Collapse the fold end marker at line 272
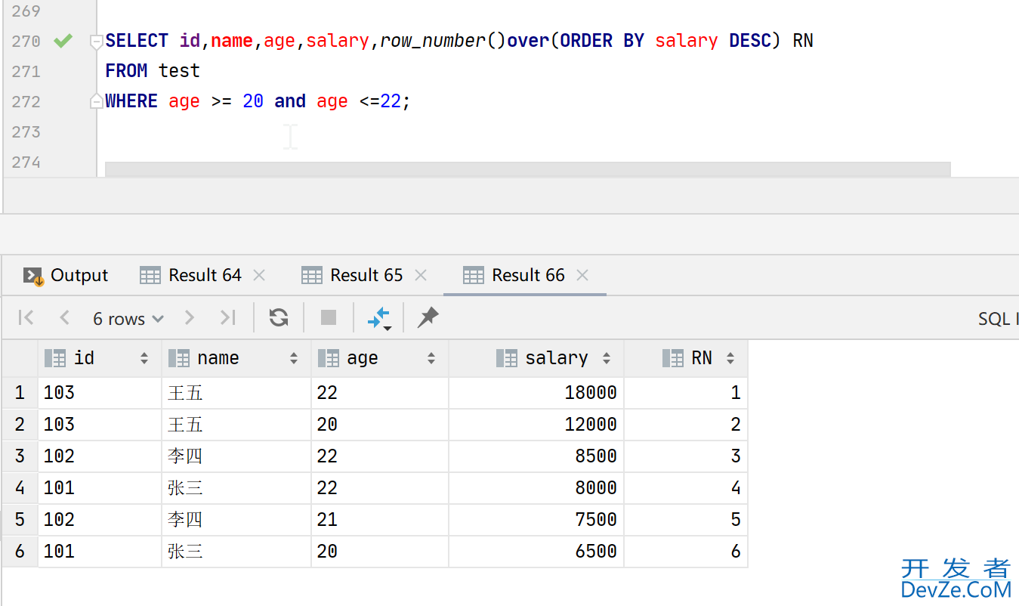The width and height of the screenshot is (1019, 606). point(96,100)
